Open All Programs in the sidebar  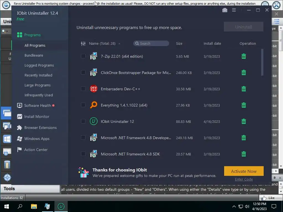point(35,46)
